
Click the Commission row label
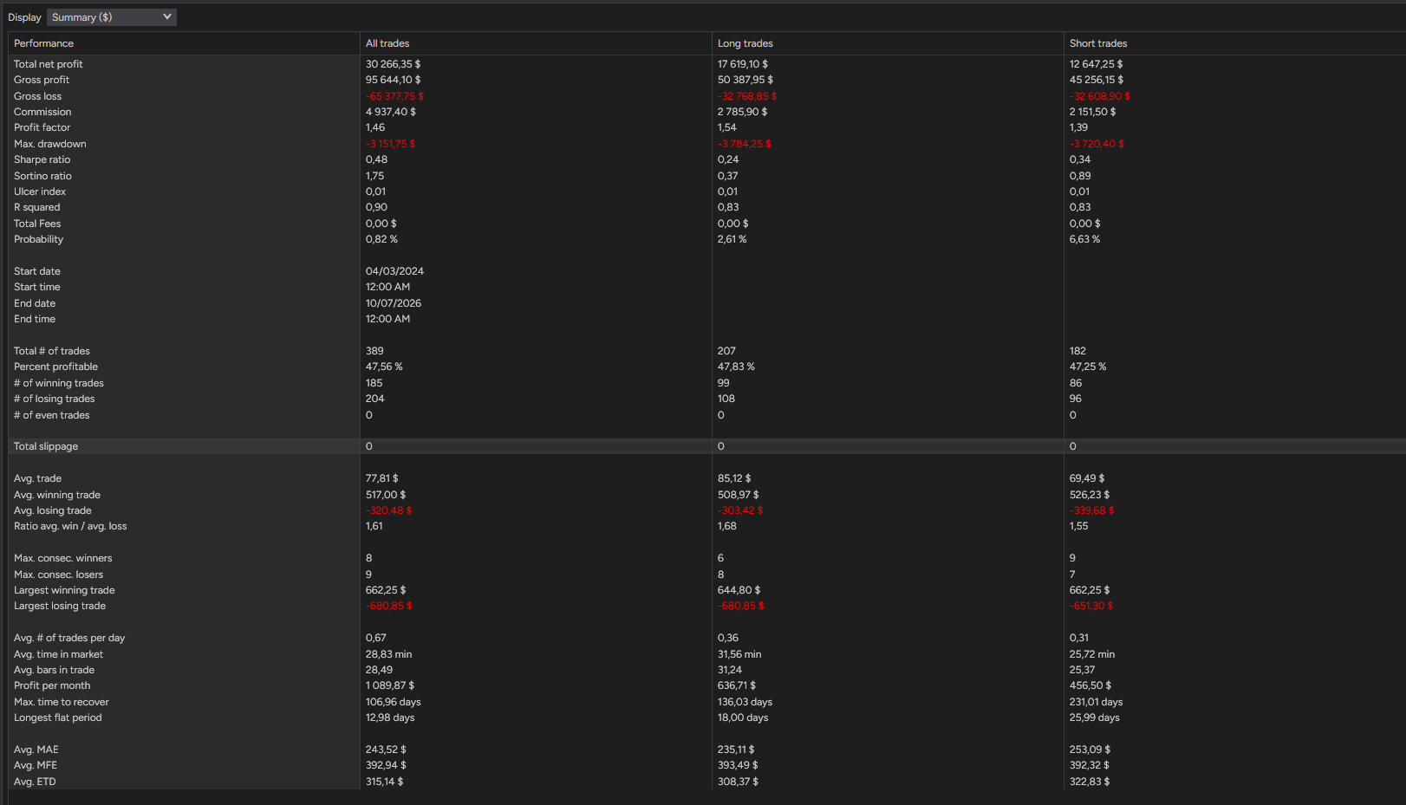(42, 112)
